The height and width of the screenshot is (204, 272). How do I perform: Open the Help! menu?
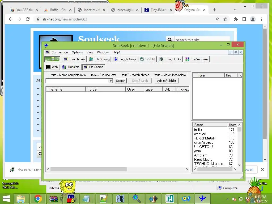[116, 52]
